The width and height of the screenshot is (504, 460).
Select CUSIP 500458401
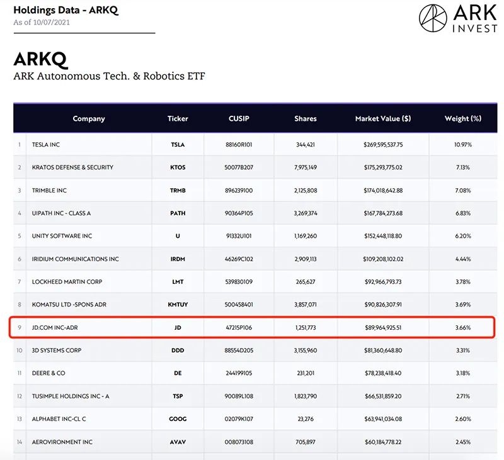(x=239, y=305)
